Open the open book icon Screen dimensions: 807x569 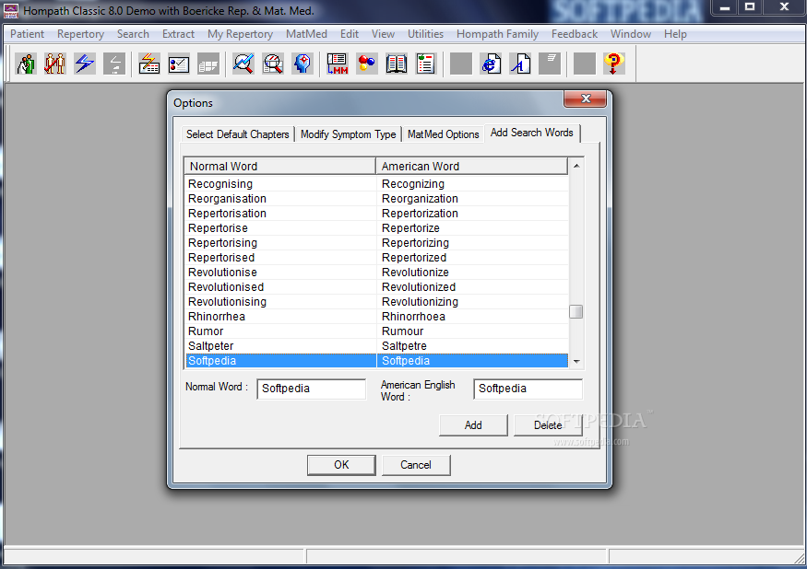(x=397, y=64)
